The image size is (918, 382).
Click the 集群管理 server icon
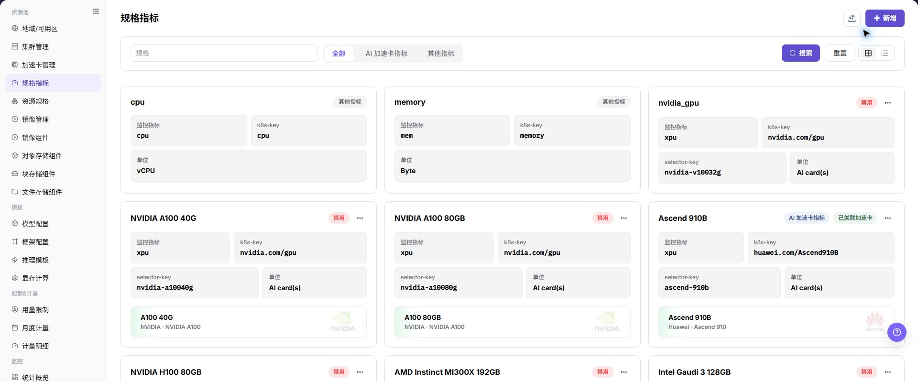[x=15, y=47]
